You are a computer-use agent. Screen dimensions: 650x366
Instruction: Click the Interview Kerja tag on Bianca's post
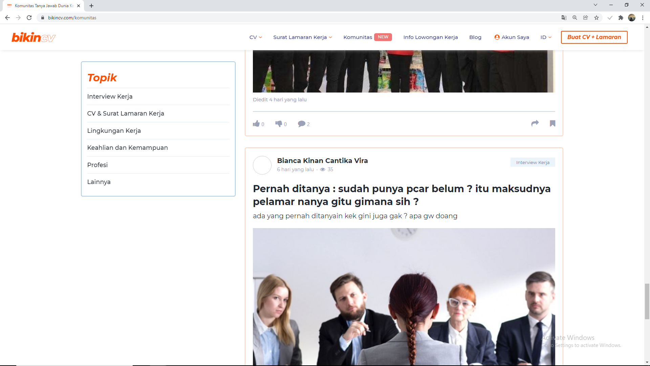pyautogui.click(x=532, y=162)
